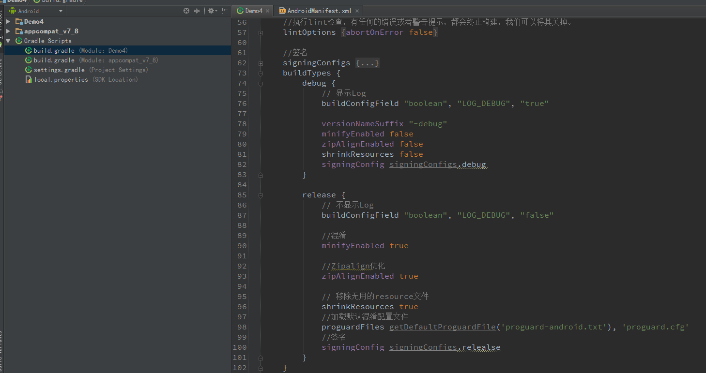706x373 pixels.
Task: Click the '//Zipalign优化' comment
Action: point(353,266)
